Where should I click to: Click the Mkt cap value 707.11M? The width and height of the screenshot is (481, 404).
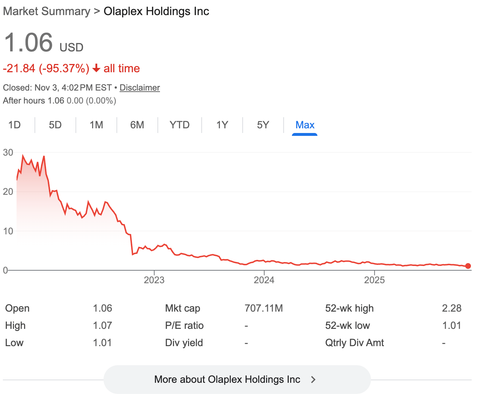coord(264,308)
